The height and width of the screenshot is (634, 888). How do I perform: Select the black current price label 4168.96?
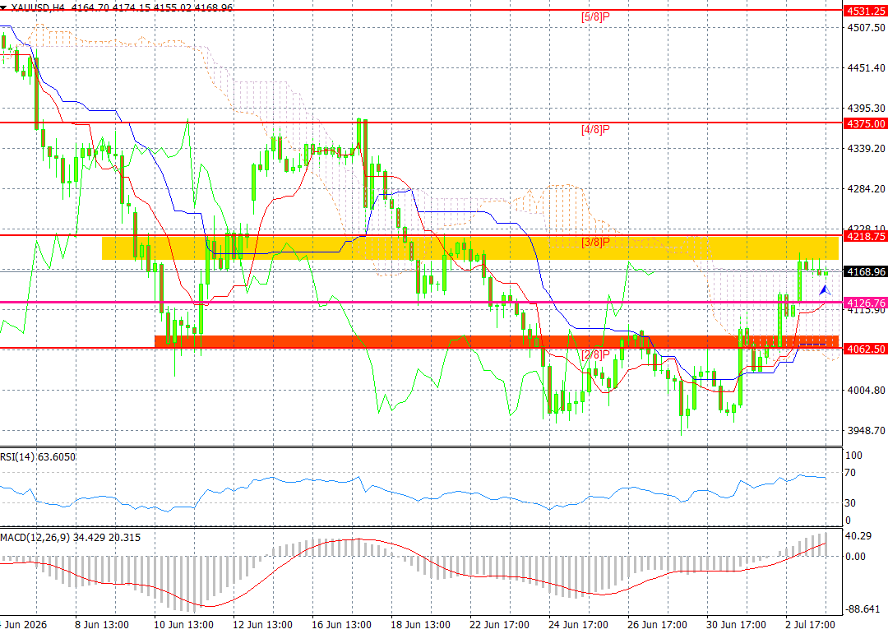tap(865, 272)
